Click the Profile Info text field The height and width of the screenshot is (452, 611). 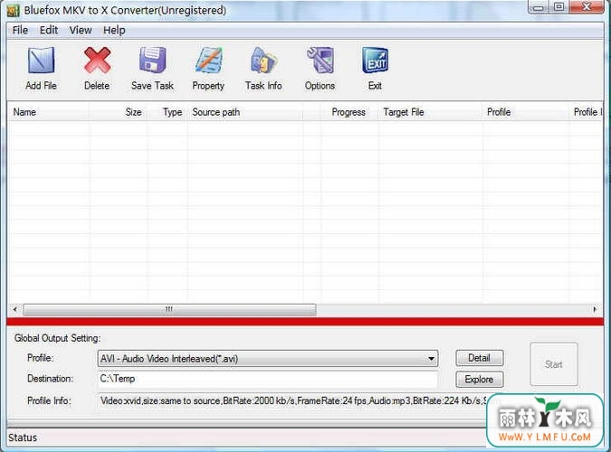(292, 400)
